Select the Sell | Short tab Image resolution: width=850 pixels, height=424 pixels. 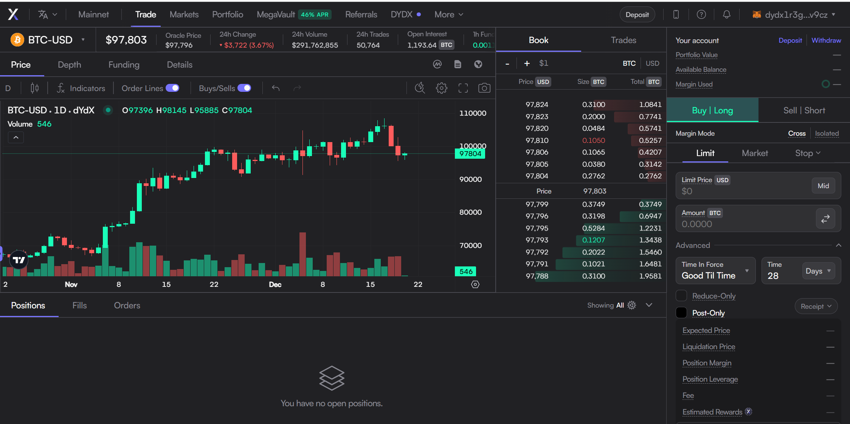[804, 110]
